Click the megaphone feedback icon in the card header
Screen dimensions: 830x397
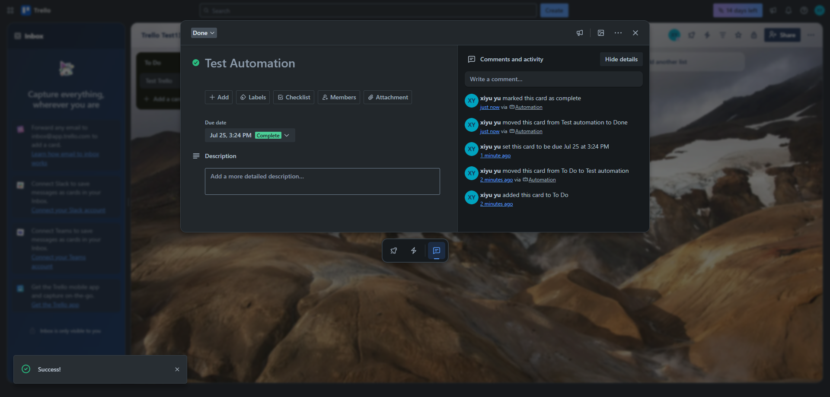pos(580,33)
